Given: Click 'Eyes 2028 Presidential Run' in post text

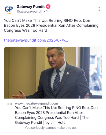Looking at the screenshot, I should click(x=41, y=25).
